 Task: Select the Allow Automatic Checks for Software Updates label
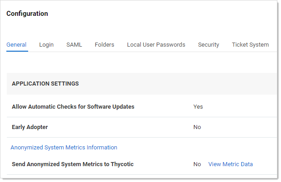73,107
